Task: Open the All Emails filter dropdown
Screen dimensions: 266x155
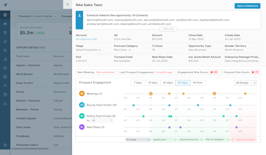Action: tap(245, 83)
